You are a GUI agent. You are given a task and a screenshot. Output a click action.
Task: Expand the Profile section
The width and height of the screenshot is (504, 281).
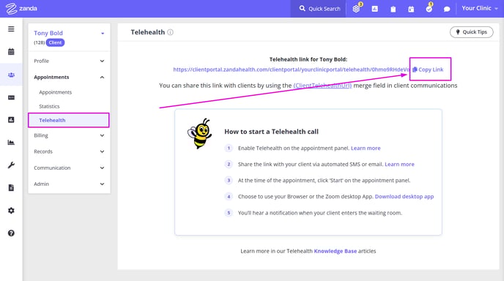tap(69, 61)
